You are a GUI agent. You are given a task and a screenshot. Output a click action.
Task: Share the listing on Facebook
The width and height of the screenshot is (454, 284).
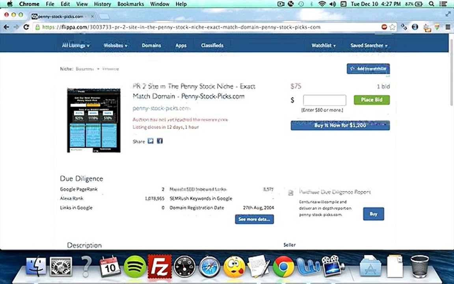(x=160, y=141)
